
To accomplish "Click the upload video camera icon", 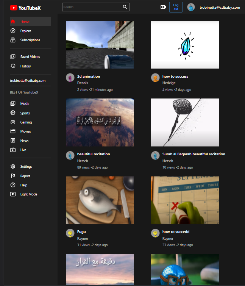I will tap(163, 7).
